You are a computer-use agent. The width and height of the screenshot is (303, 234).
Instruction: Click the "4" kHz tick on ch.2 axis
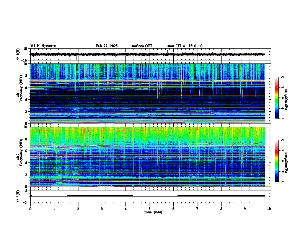click(x=27, y=163)
